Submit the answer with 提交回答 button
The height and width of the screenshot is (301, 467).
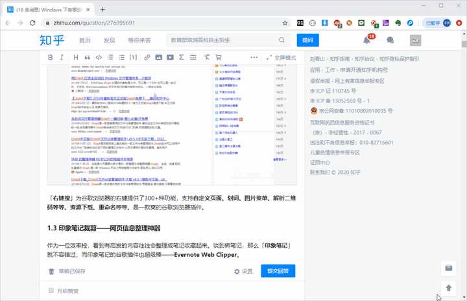point(278,271)
